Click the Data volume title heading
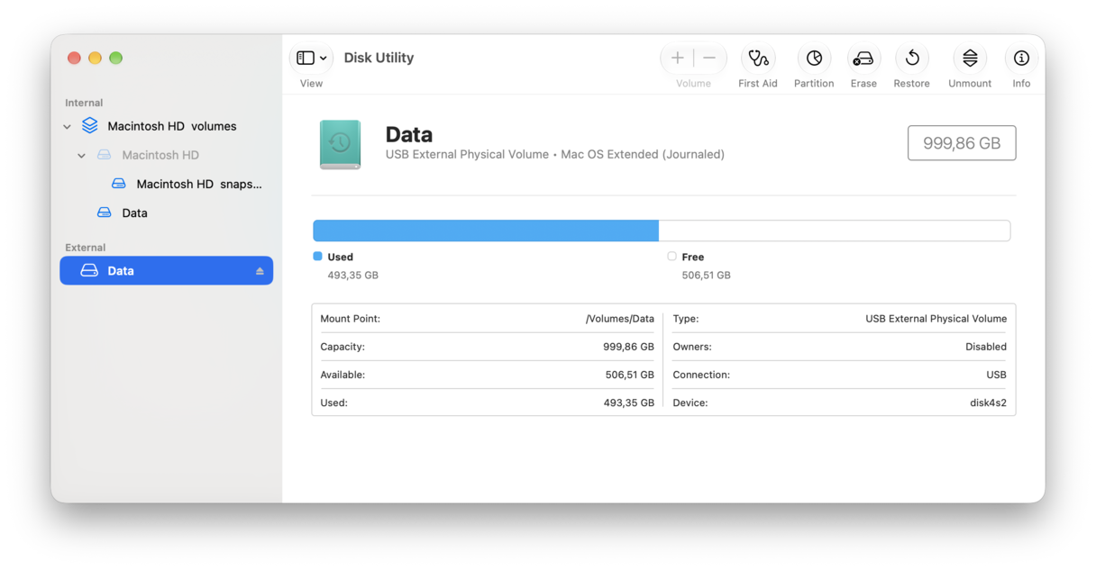The height and width of the screenshot is (570, 1096). [409, 134]
